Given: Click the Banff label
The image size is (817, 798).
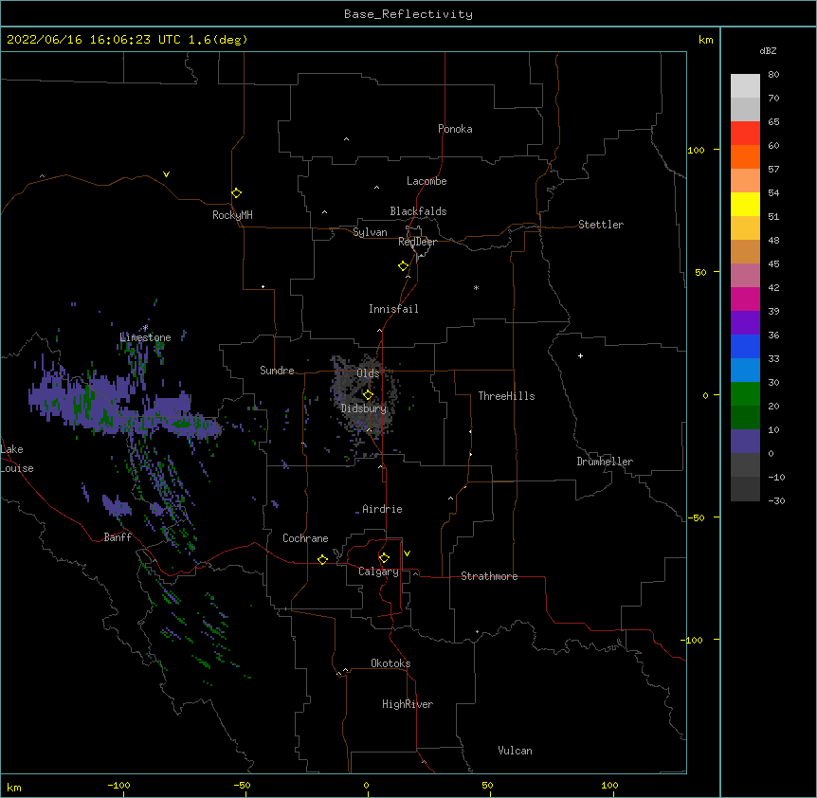Looking at the screenshot, I should [x=118, y=537].
